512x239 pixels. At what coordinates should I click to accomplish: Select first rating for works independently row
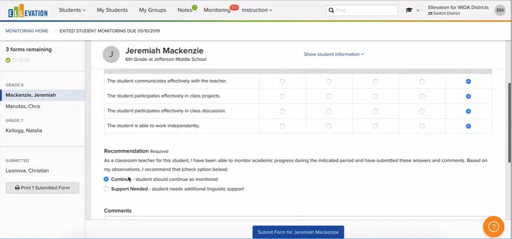(283, 126)
